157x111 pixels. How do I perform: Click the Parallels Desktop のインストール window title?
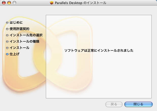click(x=81, y=3)
